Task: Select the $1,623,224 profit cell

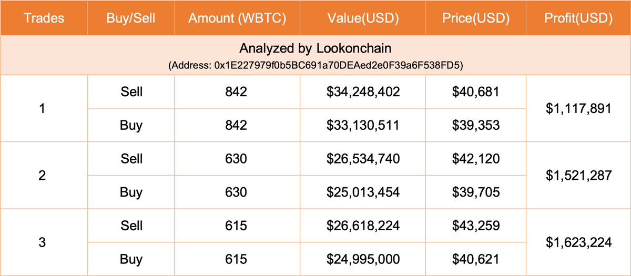Action: coord(578,242)
